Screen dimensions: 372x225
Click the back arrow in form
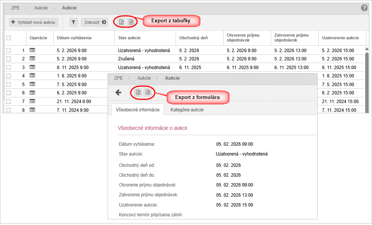pos(118,92)
